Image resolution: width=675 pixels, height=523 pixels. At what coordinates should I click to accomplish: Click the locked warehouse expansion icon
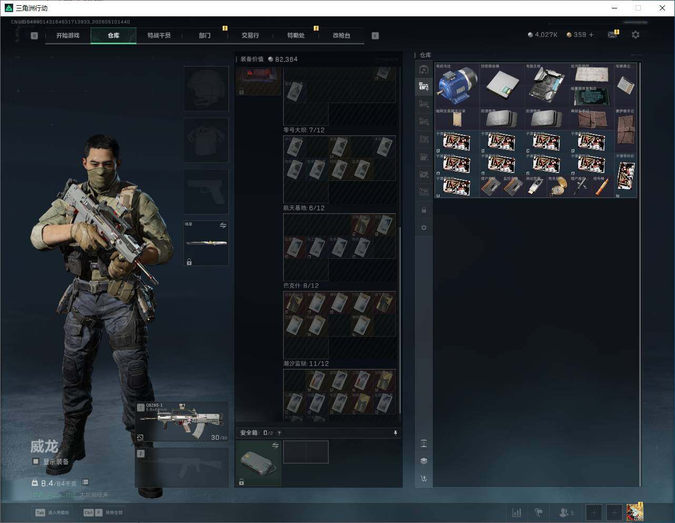(424, 210)
